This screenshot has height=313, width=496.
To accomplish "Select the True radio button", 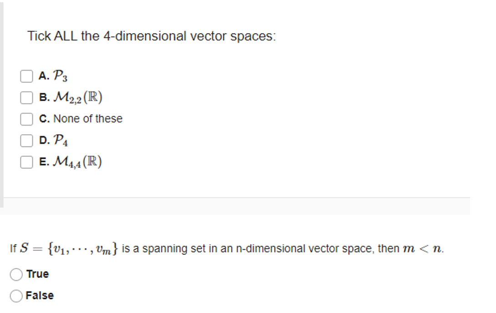I will coord(17,274).
